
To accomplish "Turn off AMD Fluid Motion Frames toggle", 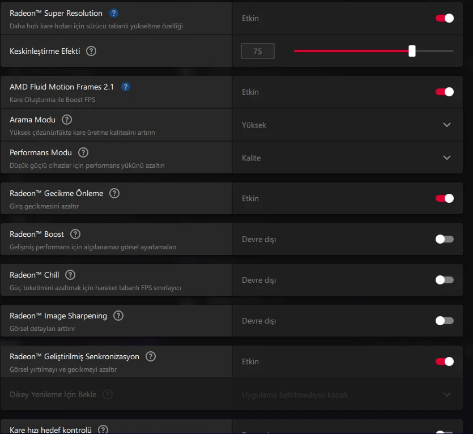I will point(445,92).
